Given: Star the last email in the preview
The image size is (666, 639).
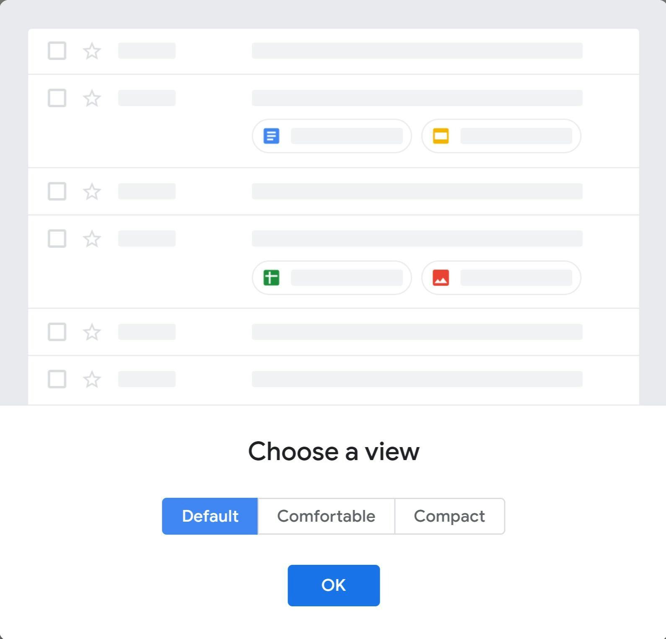Looking at the screenshot, I should [x=91, y=380].
